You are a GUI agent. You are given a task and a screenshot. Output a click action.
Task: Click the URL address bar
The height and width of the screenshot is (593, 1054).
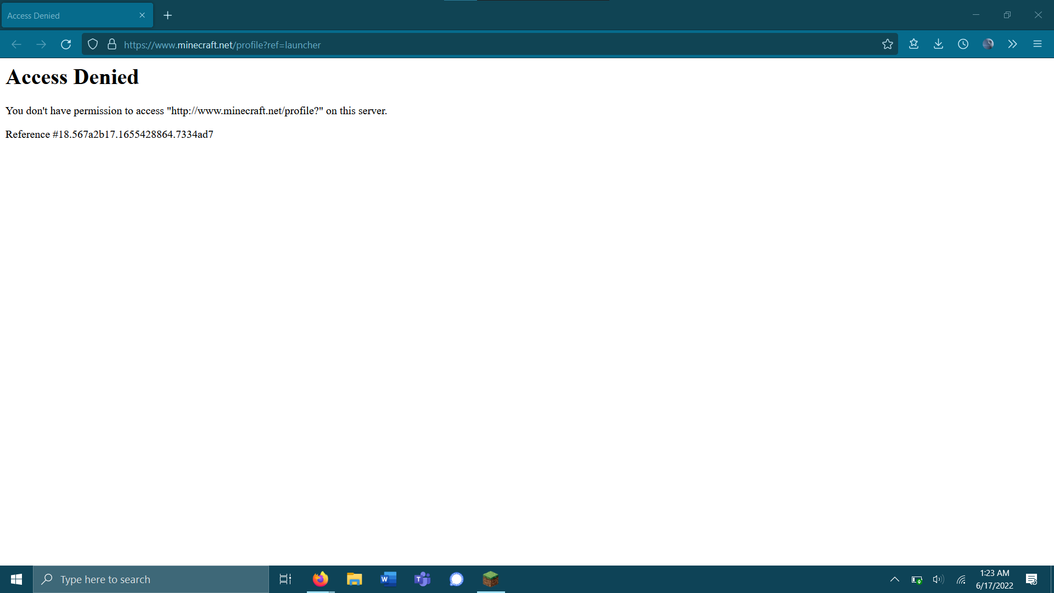[494, 44]
